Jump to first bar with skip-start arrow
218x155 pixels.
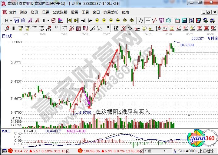(x=69, y=21)
